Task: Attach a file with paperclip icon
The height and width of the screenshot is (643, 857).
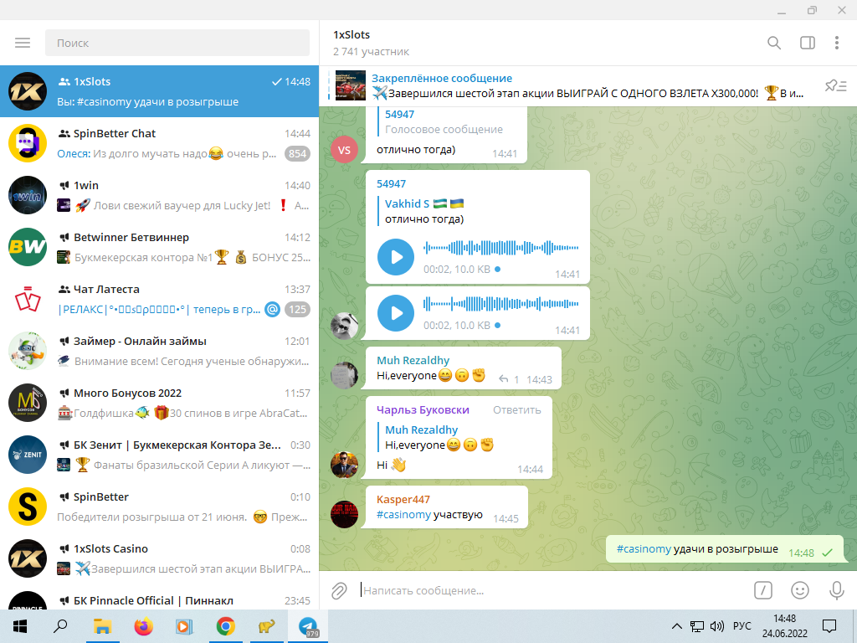Action: [x=339, y=590]
